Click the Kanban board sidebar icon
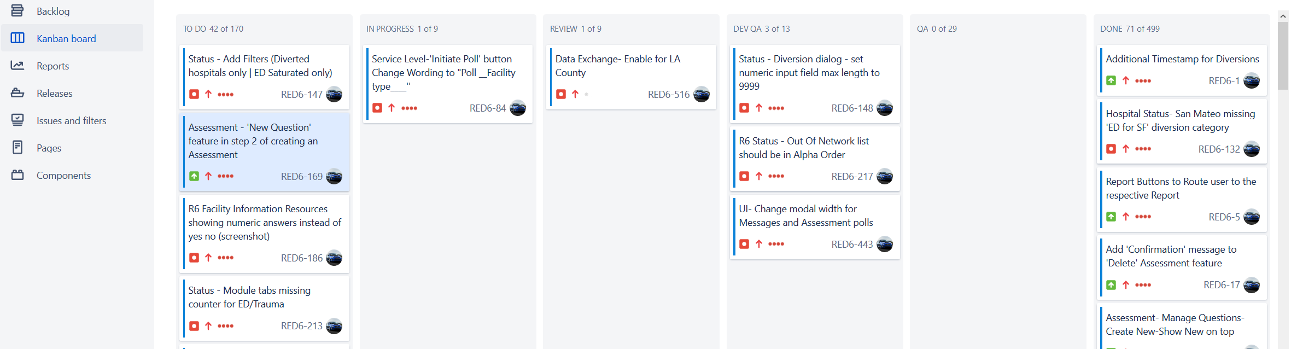The width and height of the screenshot is (1297, 349). pyautogui.click(x=17, y=38)
